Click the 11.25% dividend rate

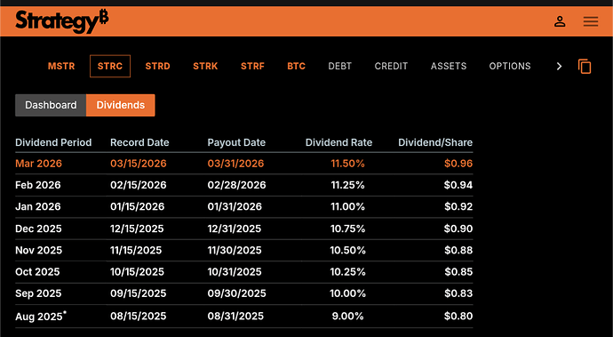click(348, 185)
